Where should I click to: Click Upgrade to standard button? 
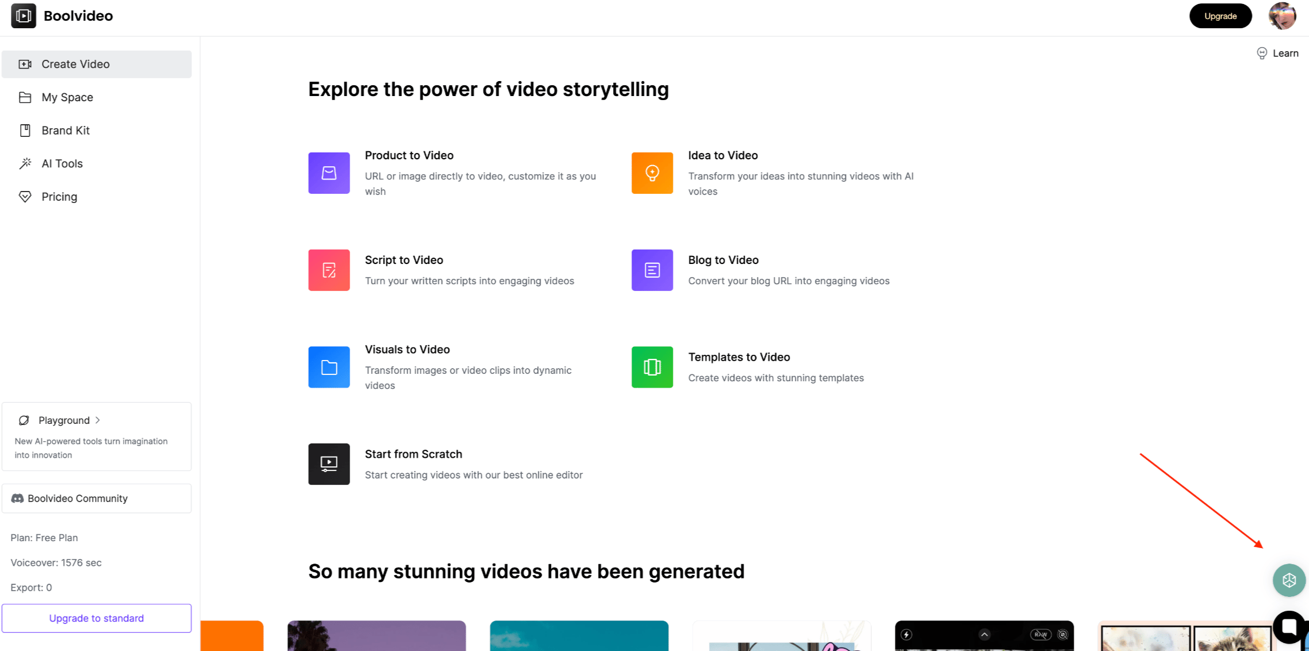(97, 618)
